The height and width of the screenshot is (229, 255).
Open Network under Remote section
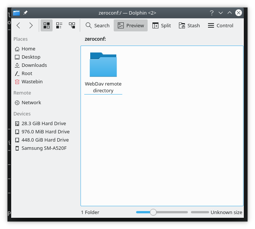31,102
